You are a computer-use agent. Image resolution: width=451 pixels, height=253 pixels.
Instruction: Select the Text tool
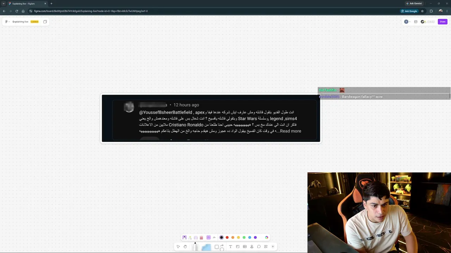click(230, 247)
